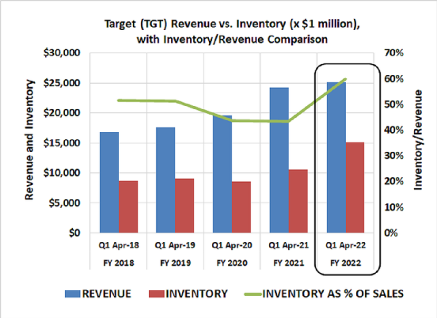Click the green line's Q1 Apr-18 point
The height and width of the screenshot is (318, 437).
(119, 100)
